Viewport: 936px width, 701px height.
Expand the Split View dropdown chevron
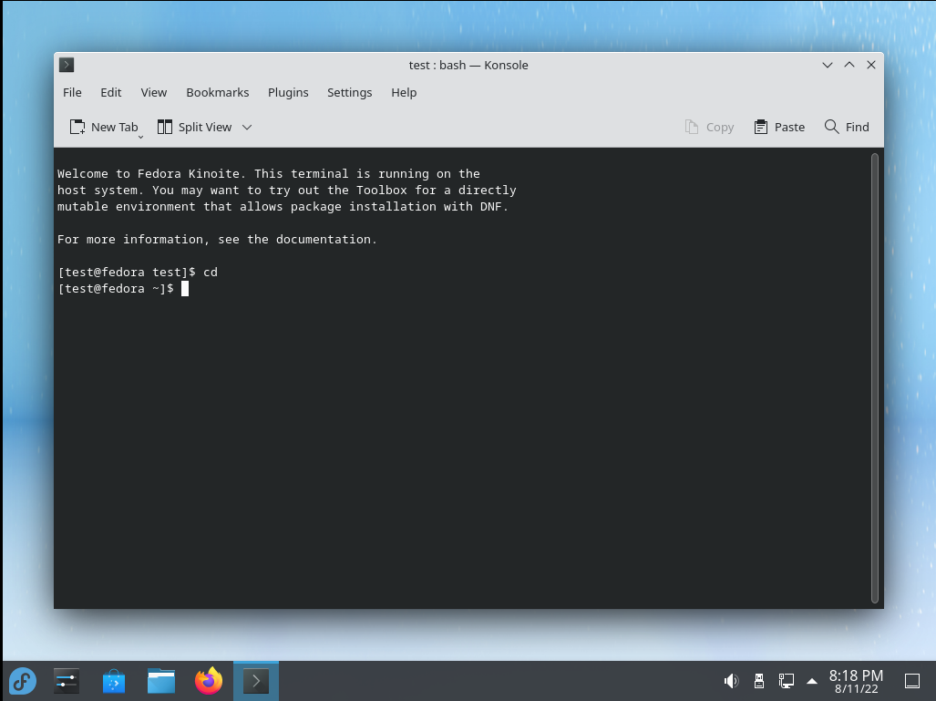coord(247,128)
